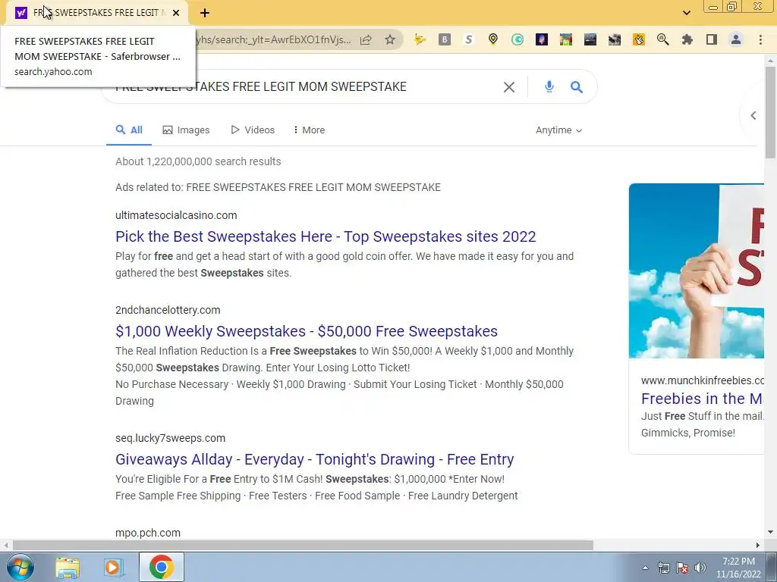Image resolution: width=777 pixels, height=582 pixels.
Task: Click the seq.lucky7sweeps.com URL text
Action: [170, 438]
